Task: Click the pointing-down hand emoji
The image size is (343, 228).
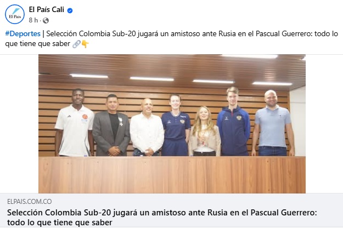Action: [85, 44]
